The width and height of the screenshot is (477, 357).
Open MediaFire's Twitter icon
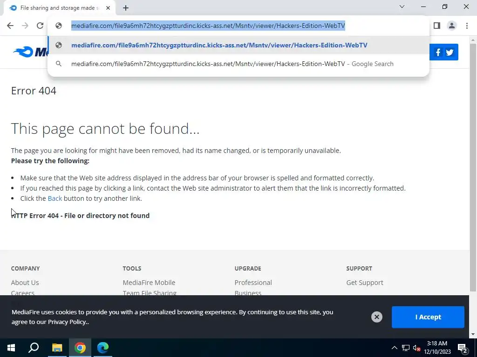click(450, 53)
